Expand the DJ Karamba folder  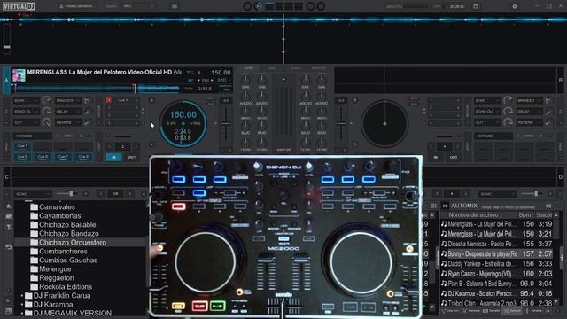point(21,305)
